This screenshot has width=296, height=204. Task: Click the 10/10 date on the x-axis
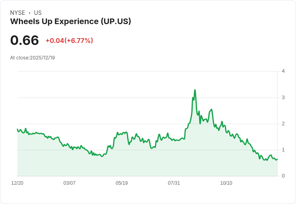(226, 183)
